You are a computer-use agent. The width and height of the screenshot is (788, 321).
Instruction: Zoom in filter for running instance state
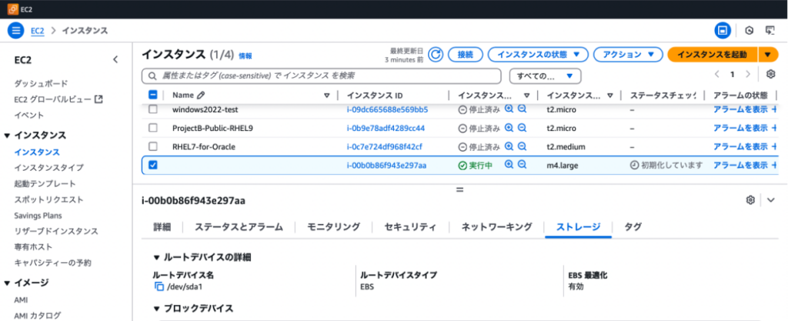(x=509, y=165)
